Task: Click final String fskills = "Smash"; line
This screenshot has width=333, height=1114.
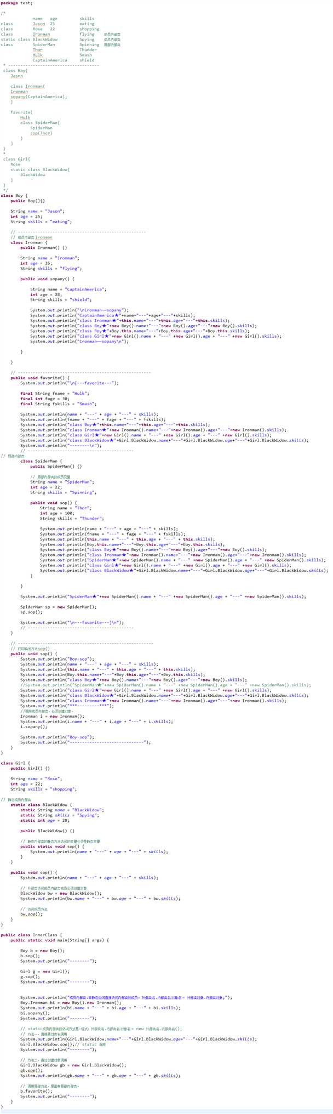Action: click(60, 404)
